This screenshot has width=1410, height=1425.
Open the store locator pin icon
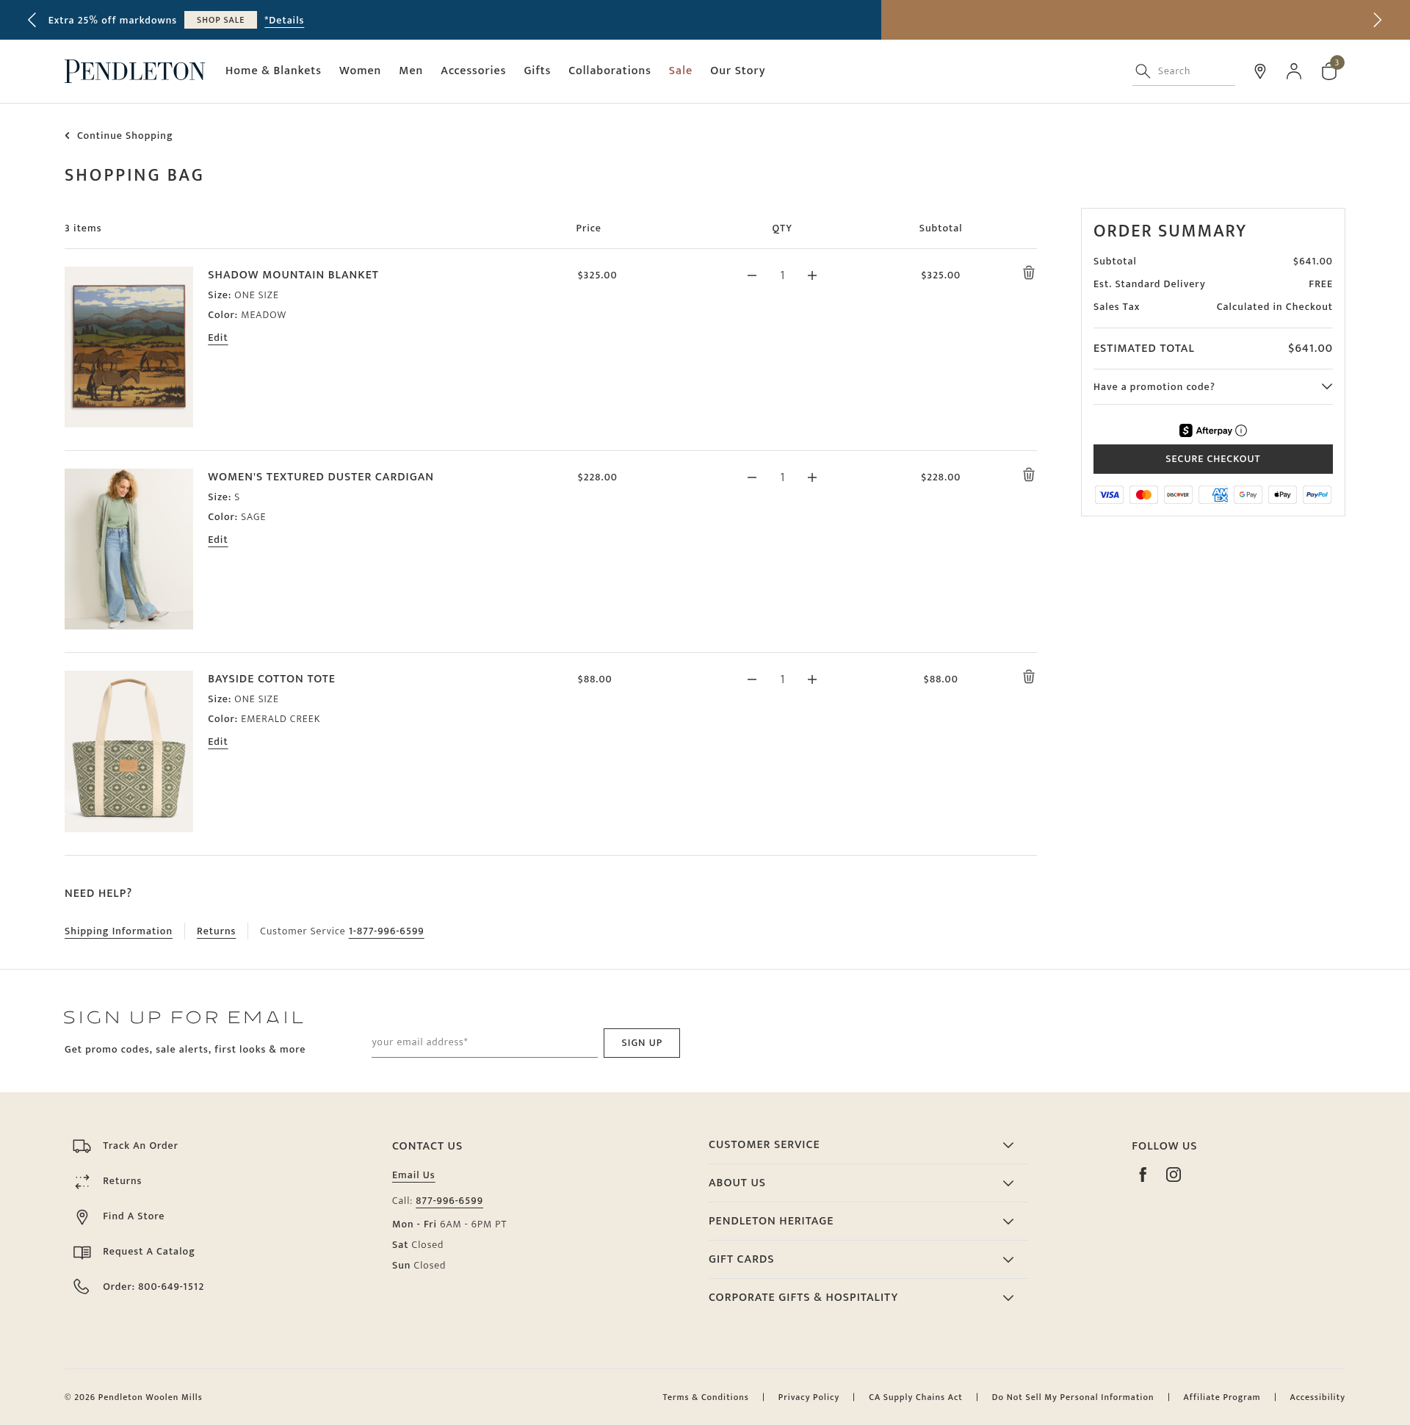1259,71
